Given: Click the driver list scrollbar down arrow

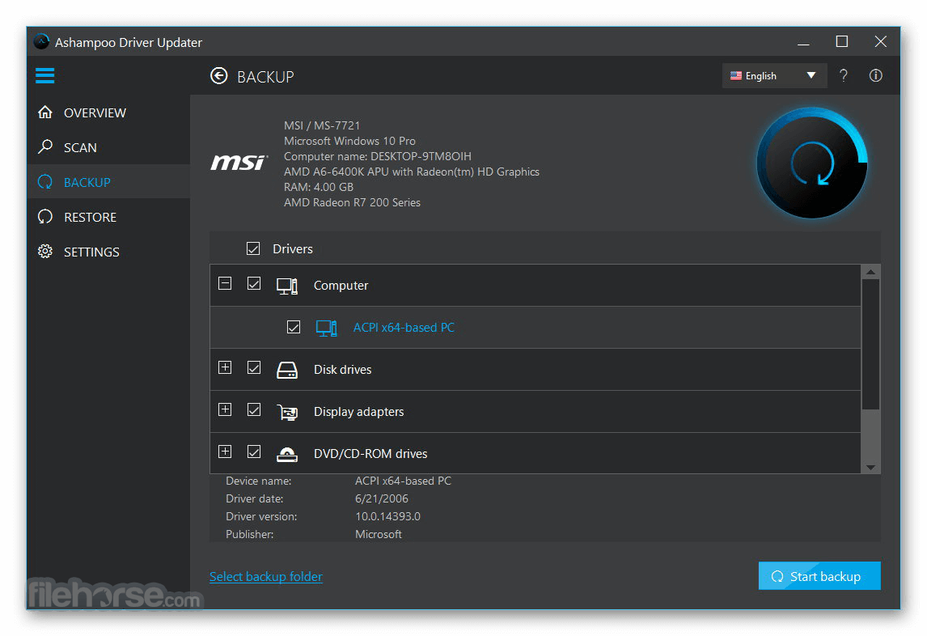Looking at the screenshot, I should (871, 467).
